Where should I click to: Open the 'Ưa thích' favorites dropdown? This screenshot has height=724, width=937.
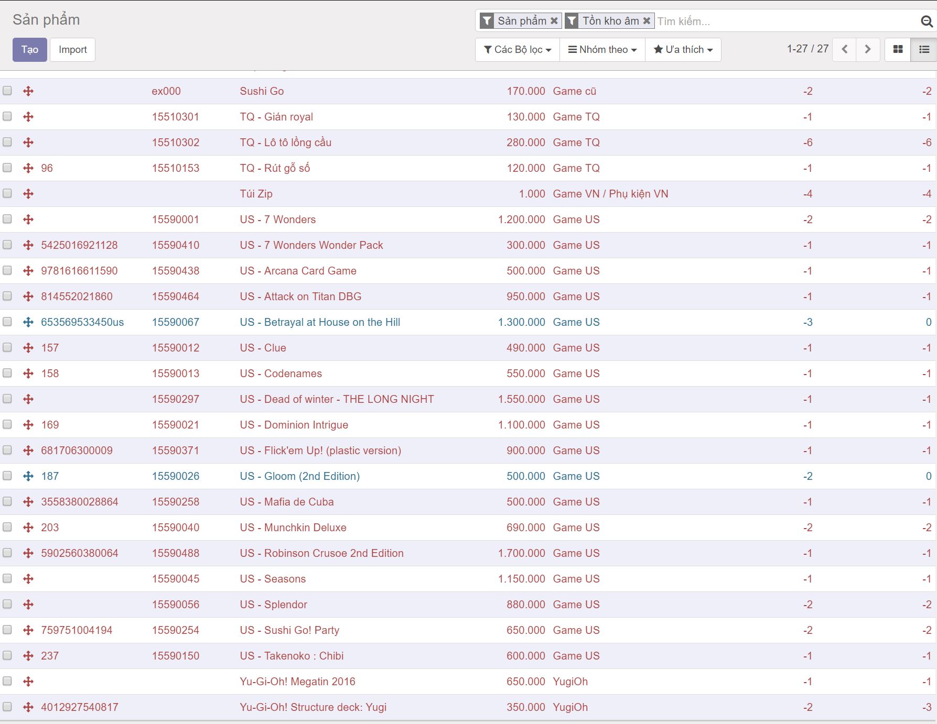683,49
